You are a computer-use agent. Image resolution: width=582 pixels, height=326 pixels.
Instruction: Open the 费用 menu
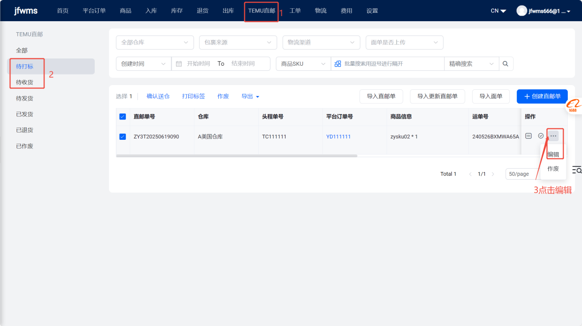click(x=347, y=11)
